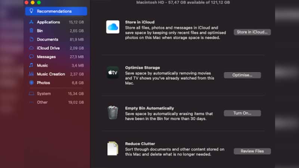
Task: Select the Music note icon in sidebar
Action: 31,65
